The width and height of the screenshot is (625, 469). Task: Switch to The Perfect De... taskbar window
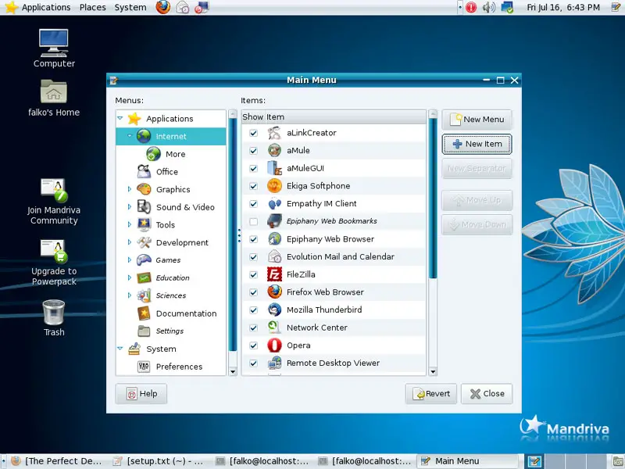(x=56, y=461)
